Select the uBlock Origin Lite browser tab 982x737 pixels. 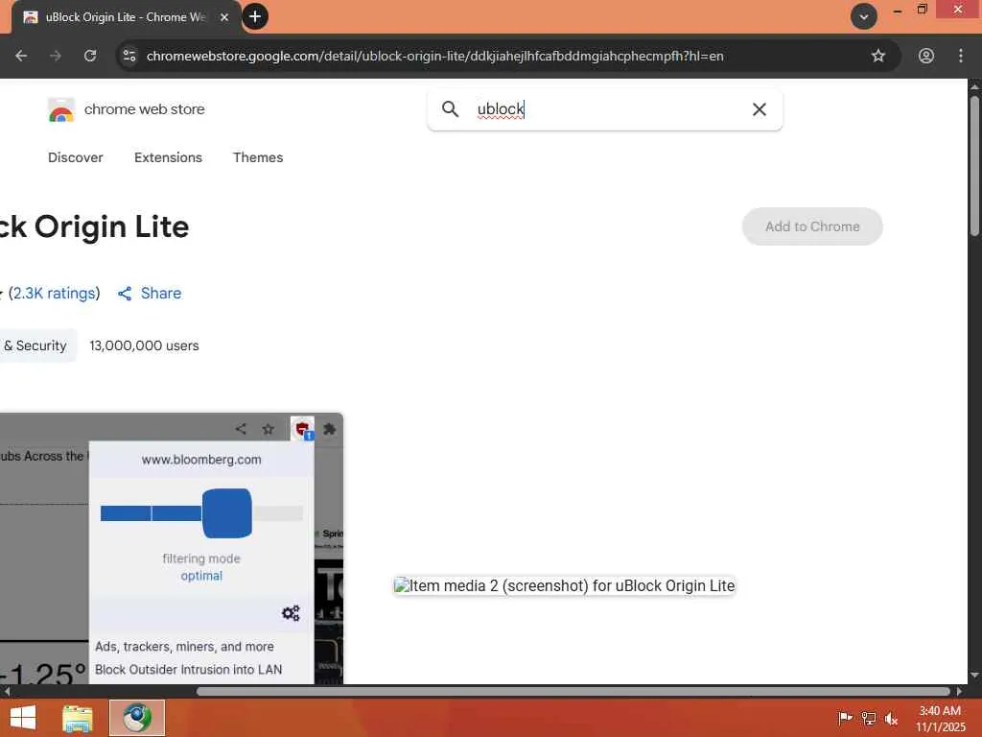[126, 17]
